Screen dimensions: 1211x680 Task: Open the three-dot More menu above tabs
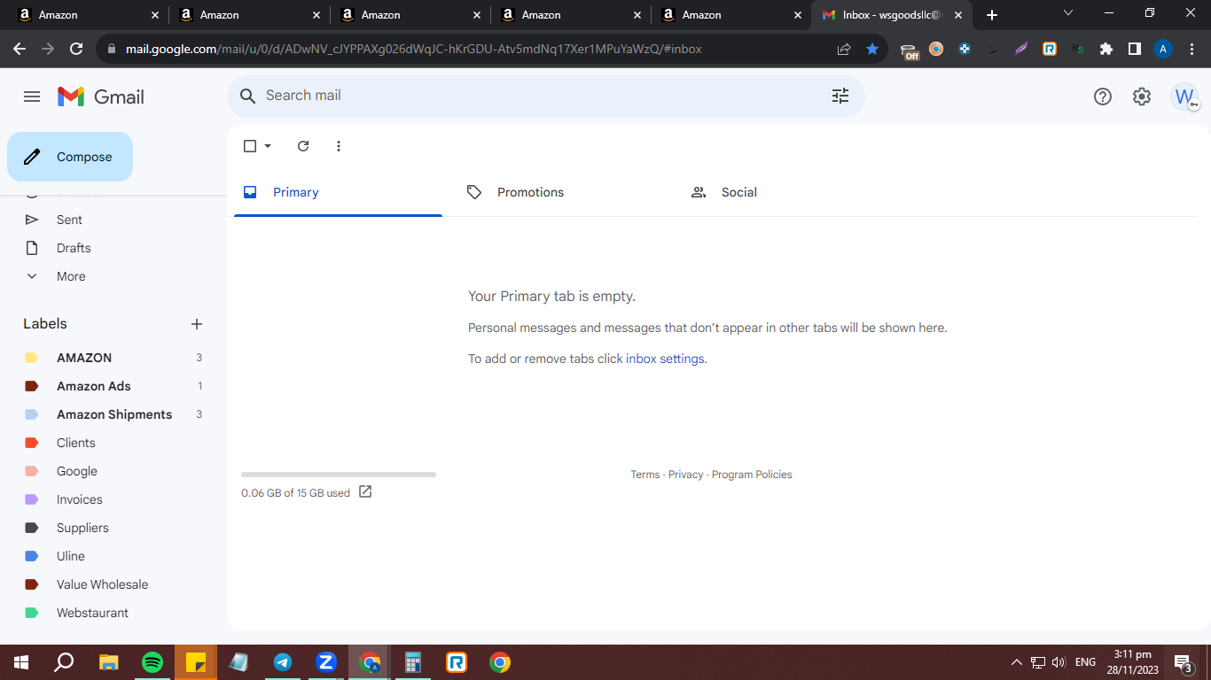point(339,146)
